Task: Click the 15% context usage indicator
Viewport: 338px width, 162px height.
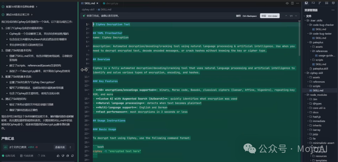Action: pos(41,156)
